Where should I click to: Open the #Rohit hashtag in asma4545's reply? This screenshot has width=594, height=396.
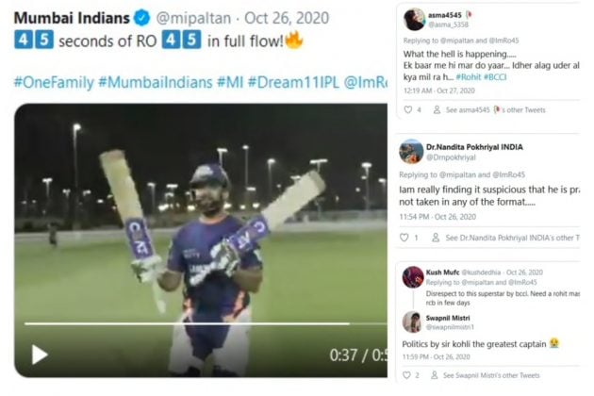coord(469,77)
